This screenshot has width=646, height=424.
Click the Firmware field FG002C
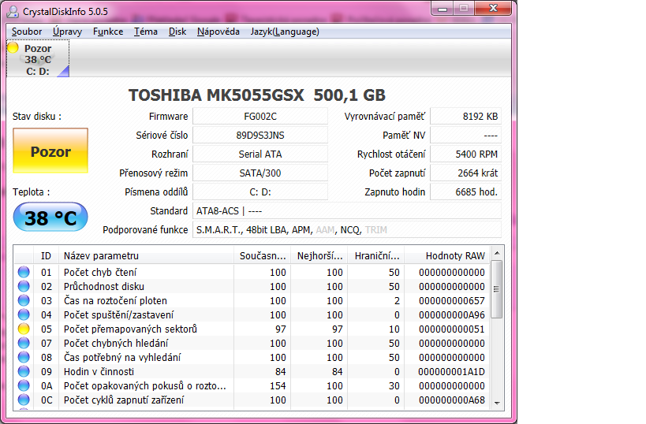(260, 116)
